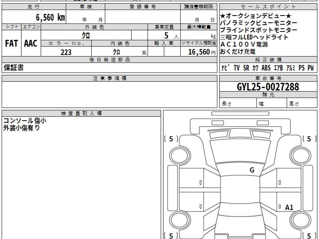Click the G mark on the windshield
319x239 pixels.
[x=252, y=170]
